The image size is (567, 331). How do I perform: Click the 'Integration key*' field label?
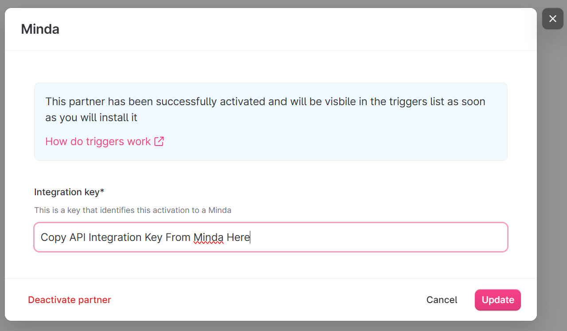point(69,192)
